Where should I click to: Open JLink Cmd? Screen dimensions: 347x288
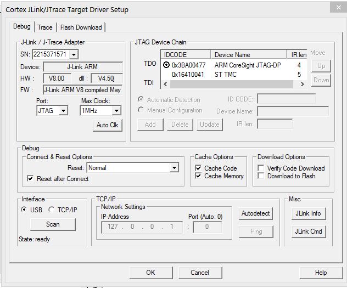(309, 231)
